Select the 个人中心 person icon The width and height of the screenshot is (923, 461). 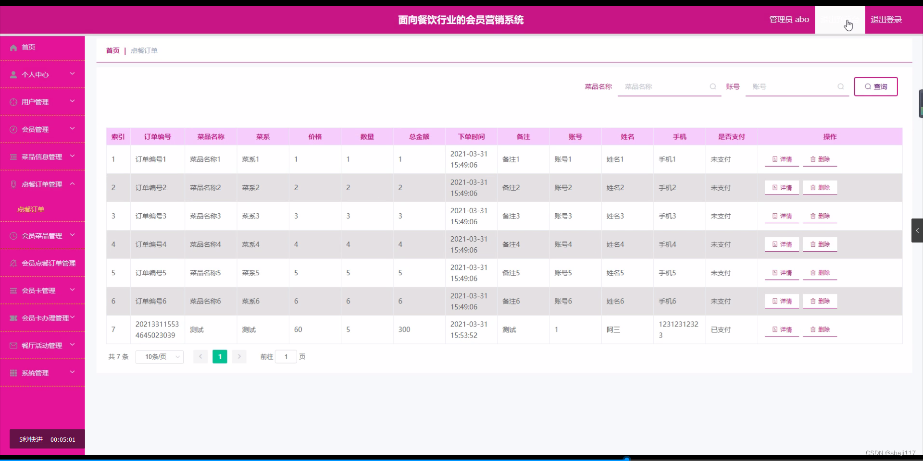[x=13, y=74]
